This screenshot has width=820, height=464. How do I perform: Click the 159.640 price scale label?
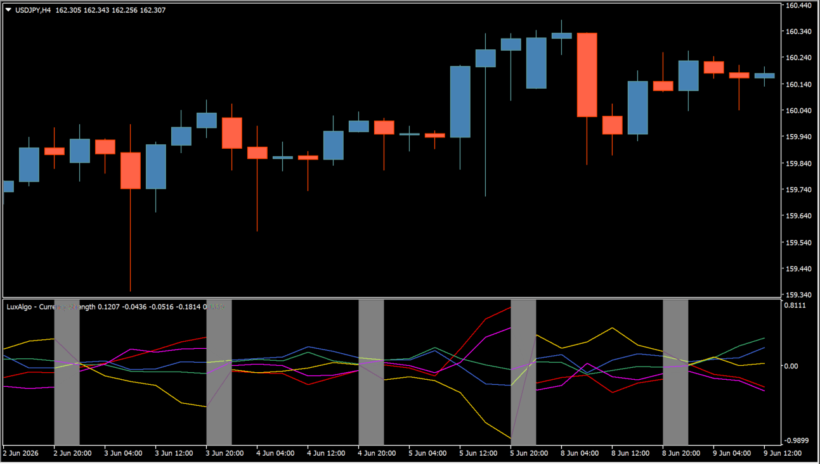click(x=798, y=216)
